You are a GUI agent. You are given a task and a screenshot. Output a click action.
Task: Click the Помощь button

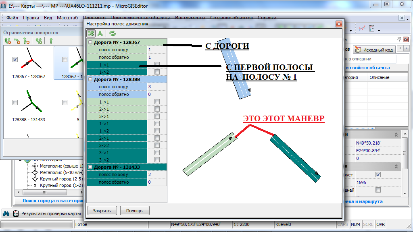[x=134, y=211]
